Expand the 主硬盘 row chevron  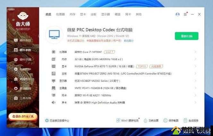pos(195,88)
